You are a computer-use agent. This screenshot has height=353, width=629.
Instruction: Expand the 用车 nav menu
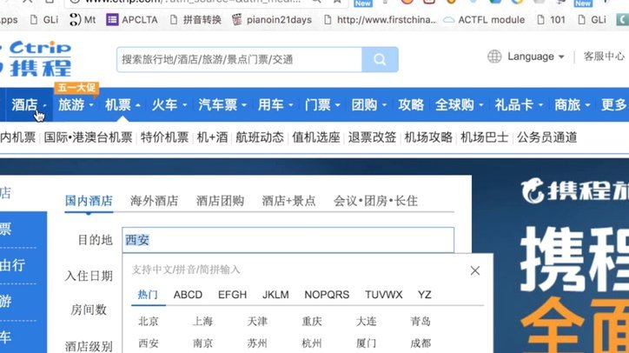[x=275, y=105]
